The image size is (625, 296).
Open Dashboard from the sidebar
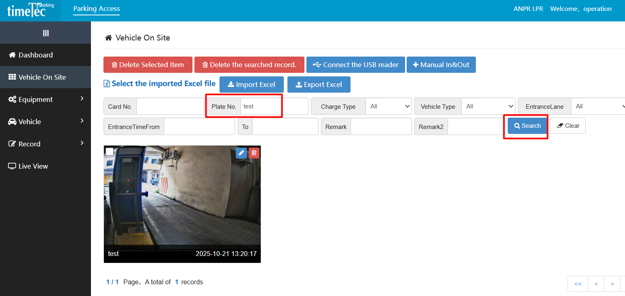pos(36,55)
